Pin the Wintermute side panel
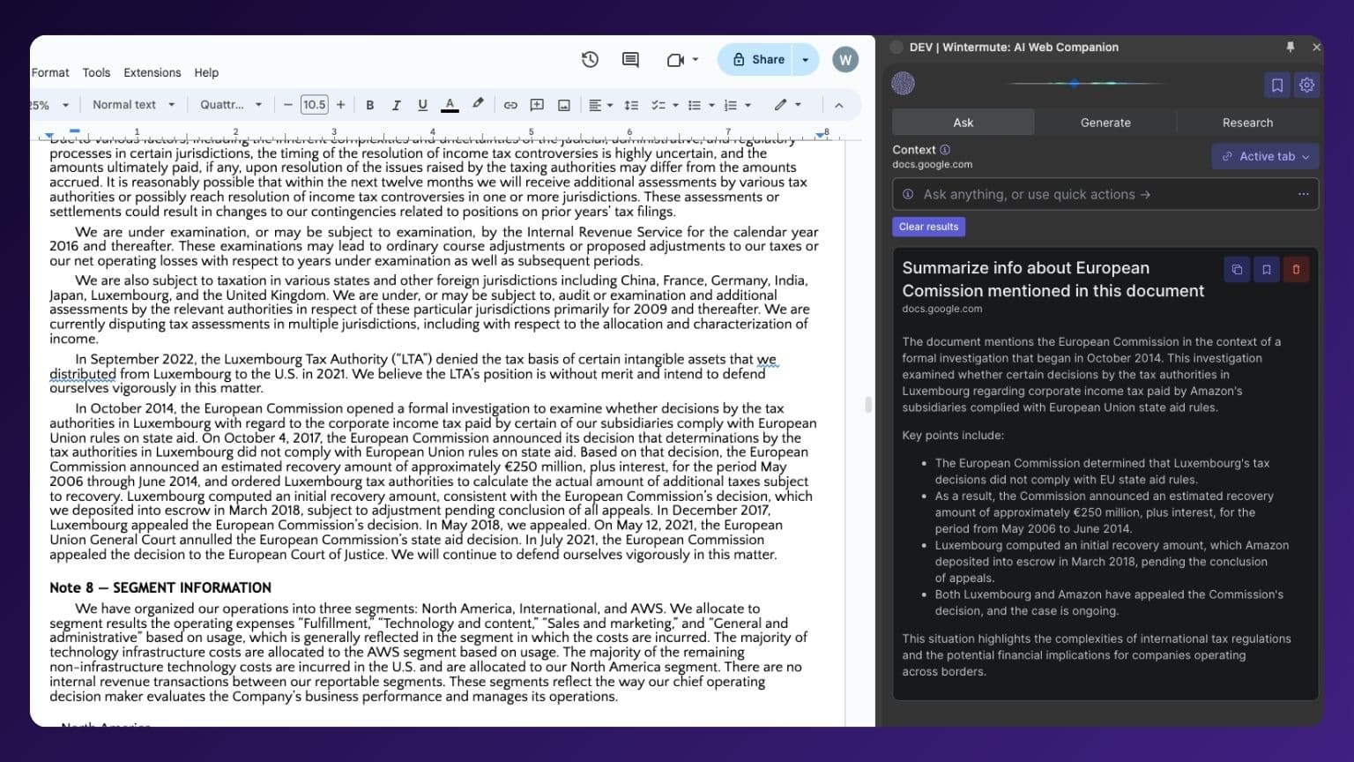The image size is (1354, 762). point(1290,47)
